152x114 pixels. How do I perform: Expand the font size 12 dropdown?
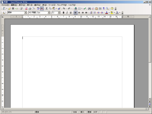[59, 12]
